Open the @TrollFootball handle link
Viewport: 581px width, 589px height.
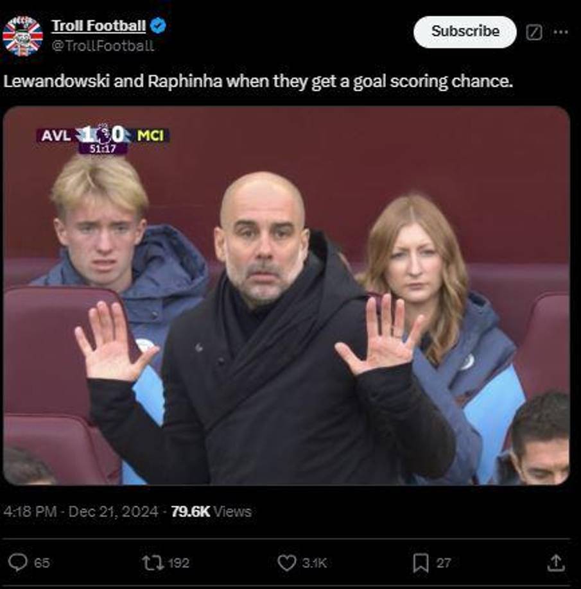(x=102, y=46)
